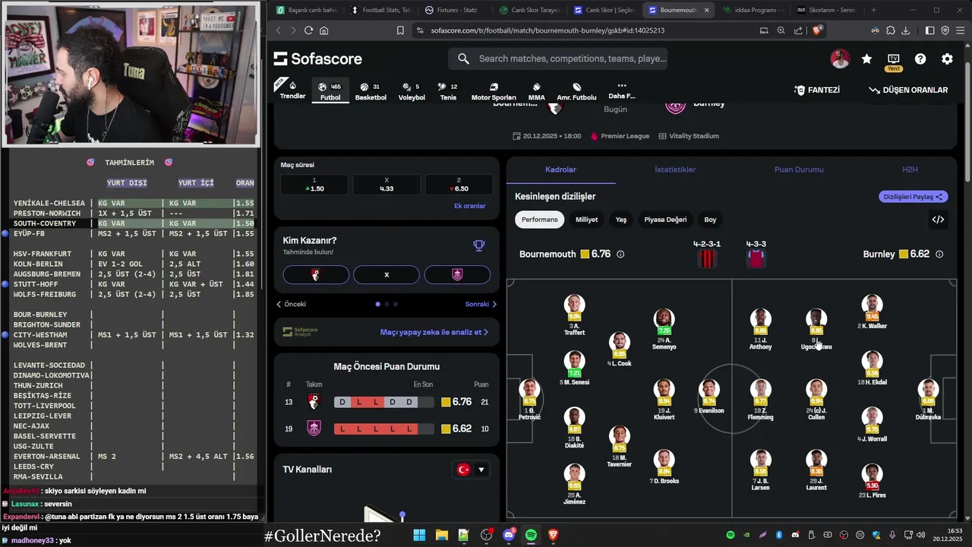Viewport: 972px width, 547px height.
Task: Open the Trendler sports category
Action: 292,90
